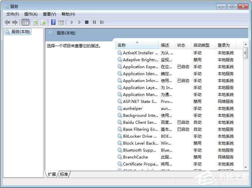Click the Refresh toolbar icon

tap(36, 22)
